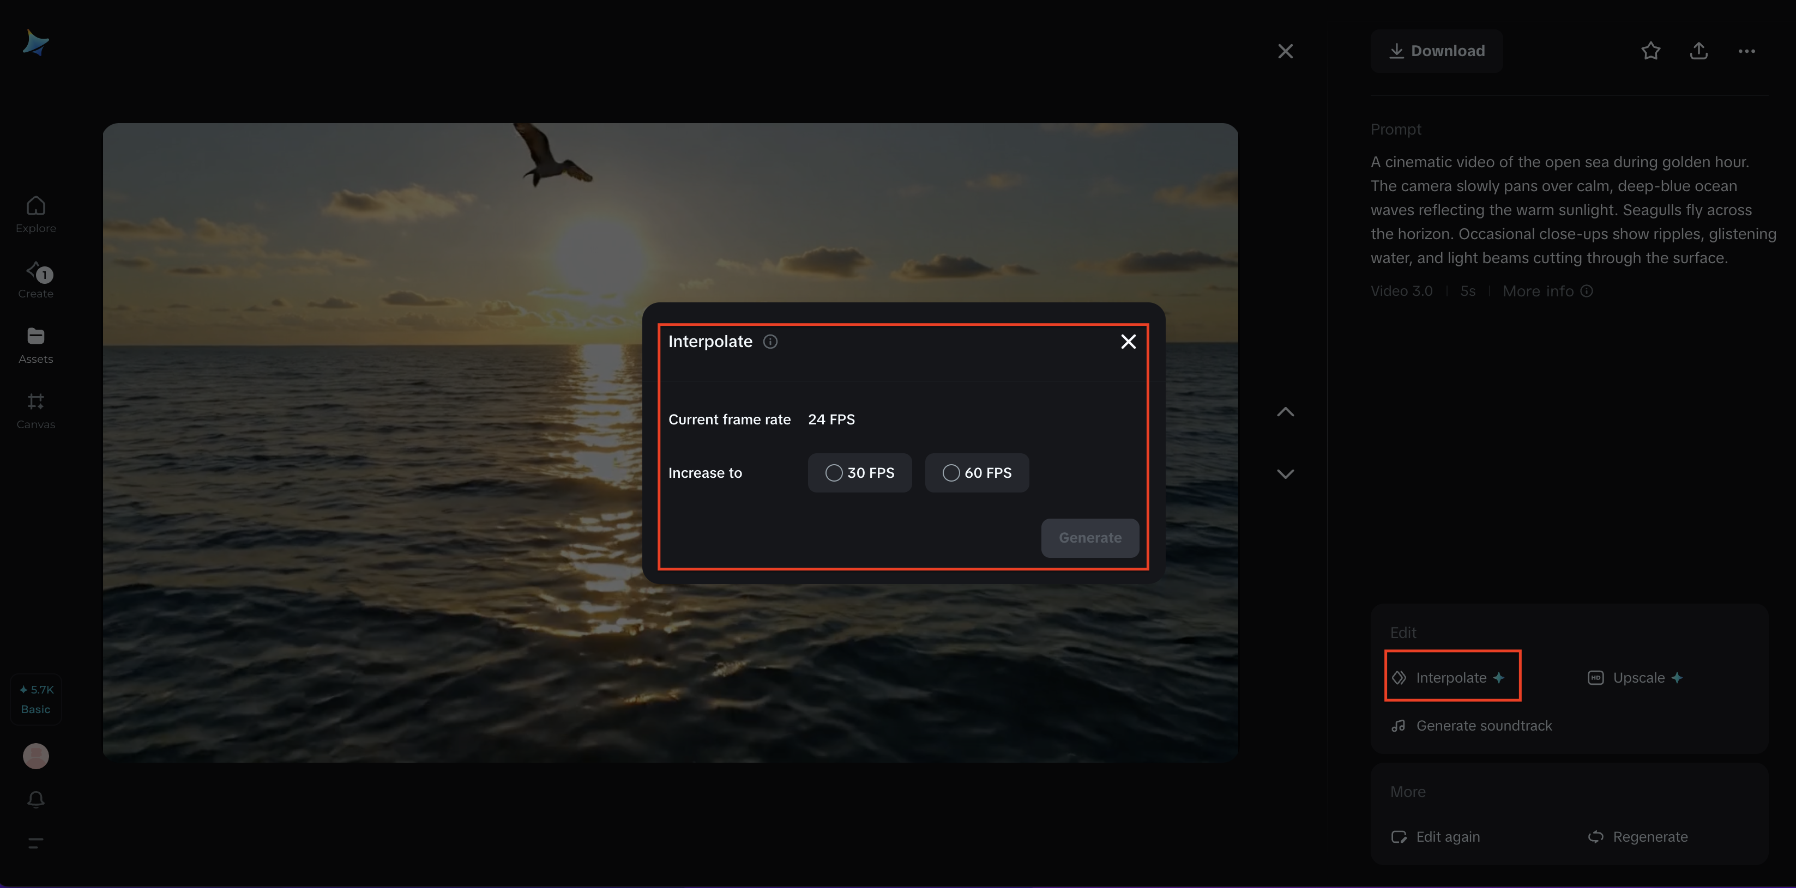Open the notifications bell

[35, 799]
